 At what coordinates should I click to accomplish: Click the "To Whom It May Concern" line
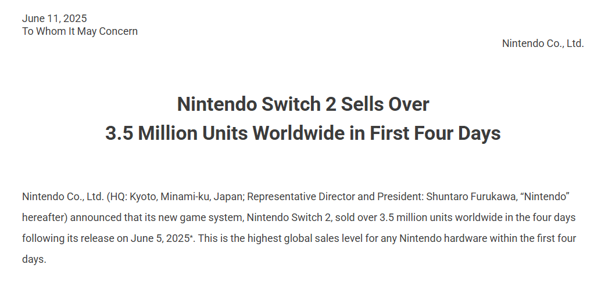(x=80, y=31)
